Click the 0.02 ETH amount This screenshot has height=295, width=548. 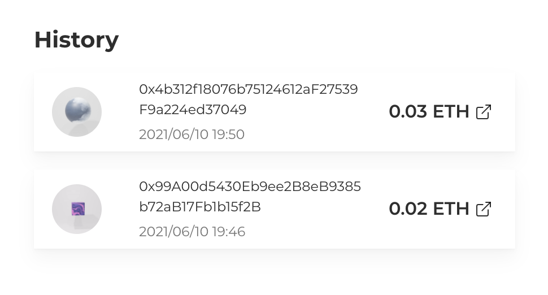[x=429, y=209]
